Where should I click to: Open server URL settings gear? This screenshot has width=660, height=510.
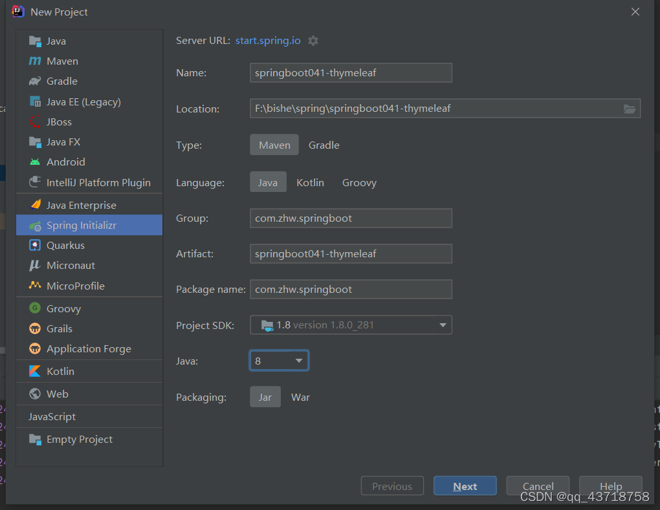click(x=313, y=41)
